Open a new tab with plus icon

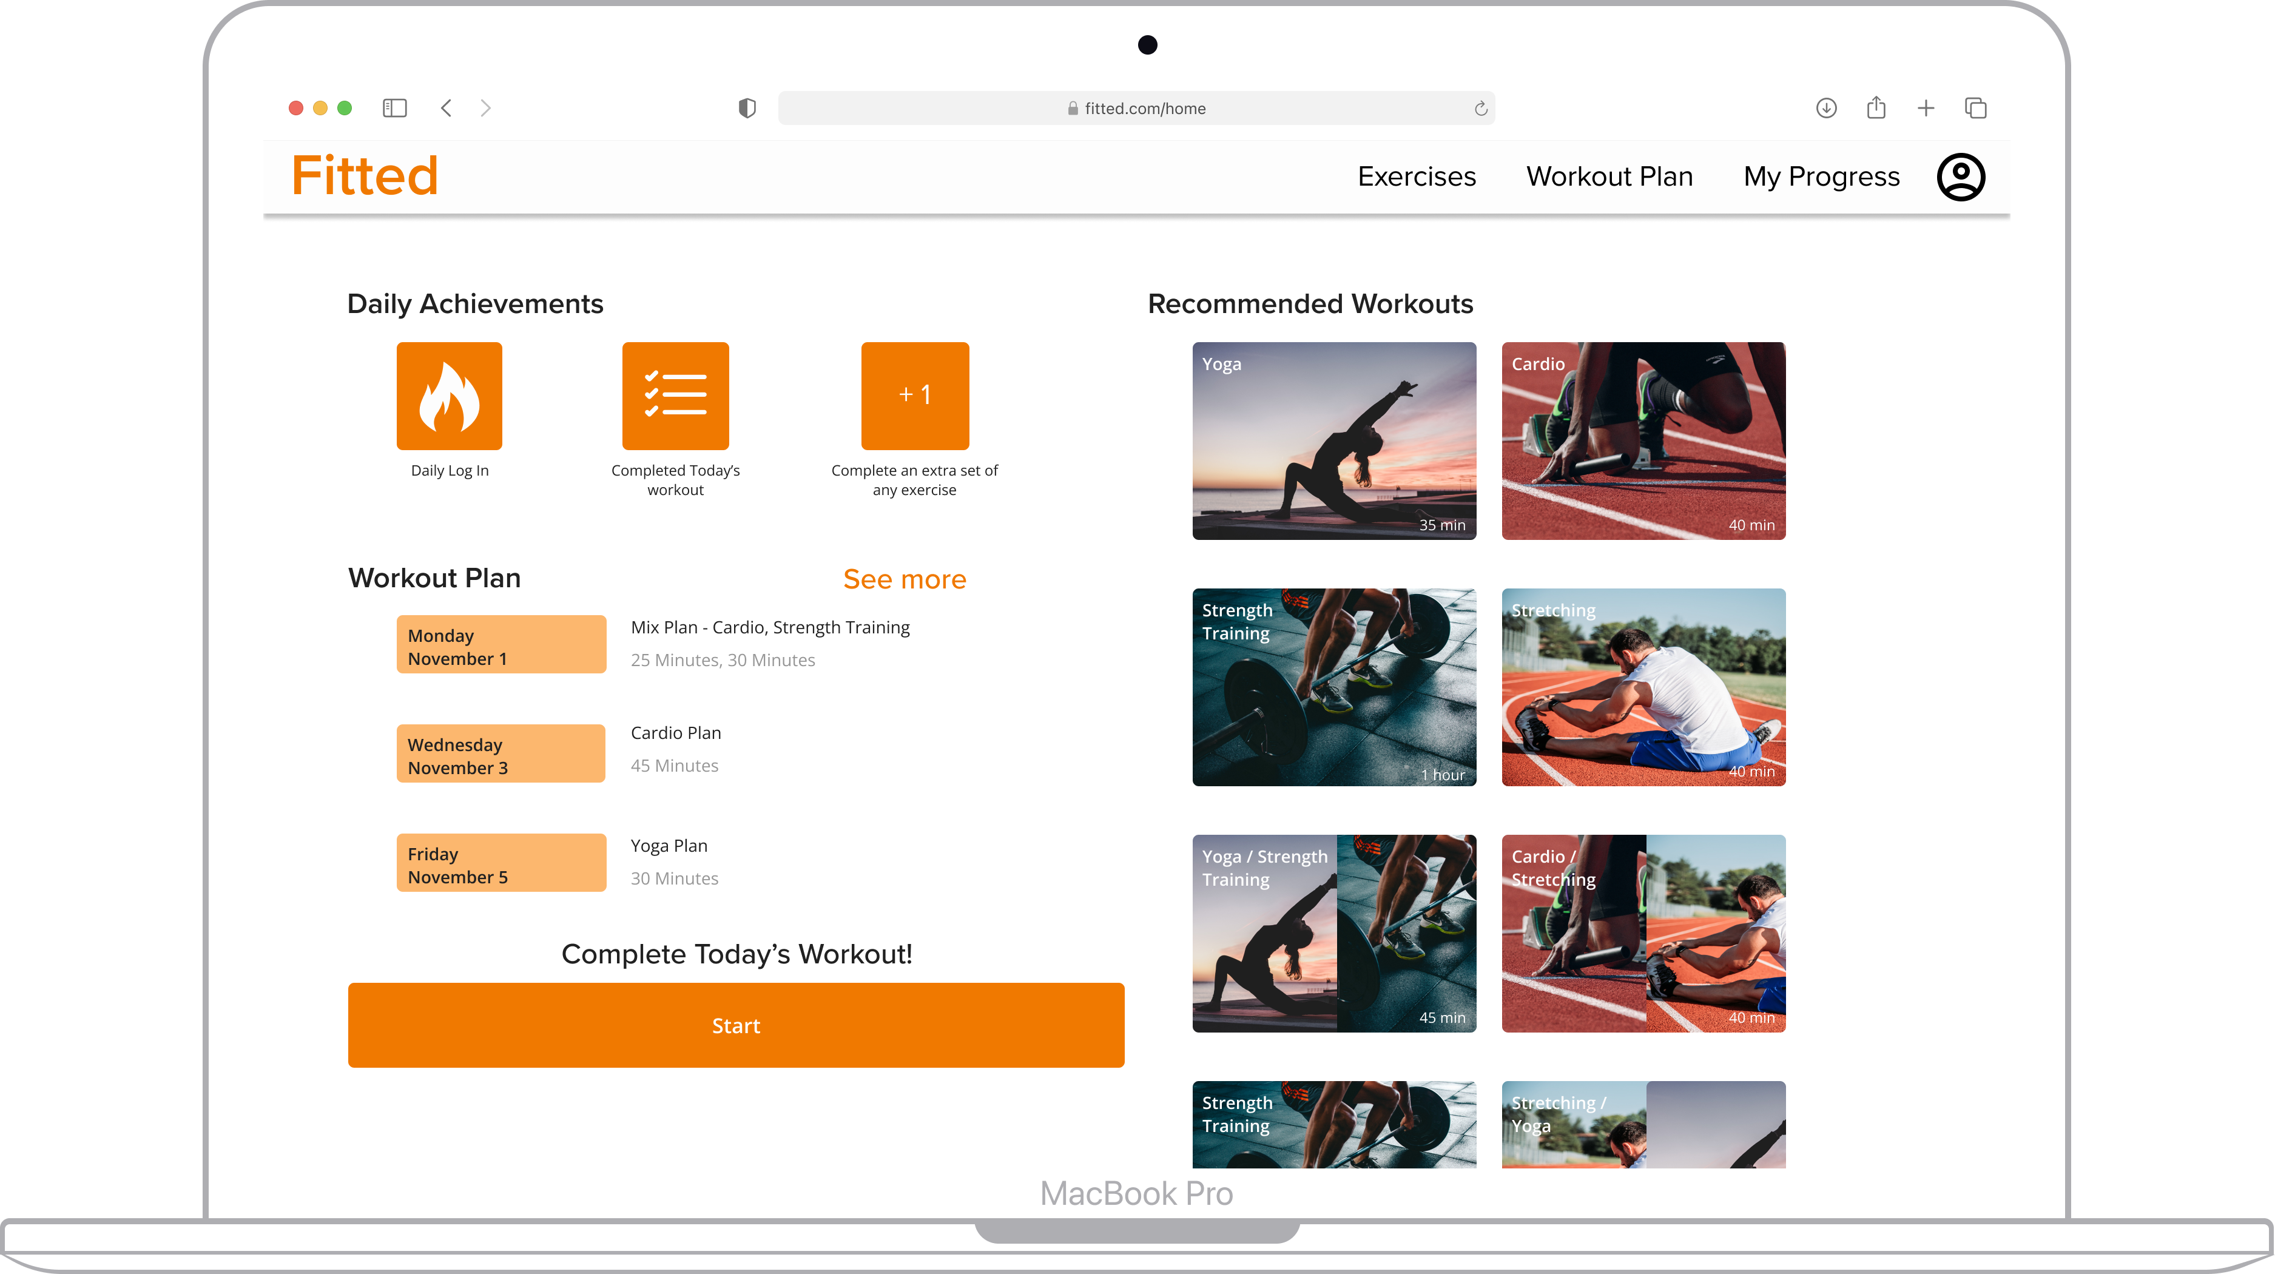pyautogui.click(x=1926, y=108)
